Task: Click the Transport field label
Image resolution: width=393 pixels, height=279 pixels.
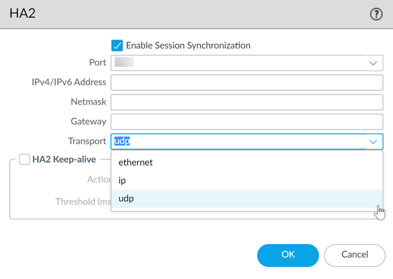Action: click(x=87, y=141)
